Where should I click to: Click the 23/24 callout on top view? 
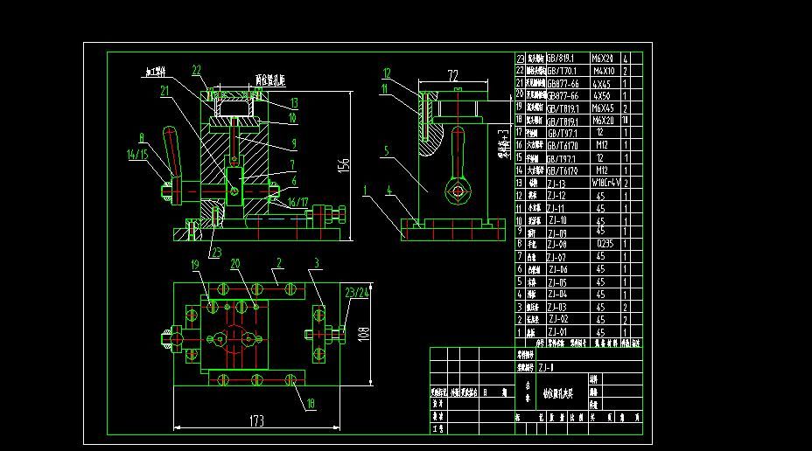coord(356,292)
